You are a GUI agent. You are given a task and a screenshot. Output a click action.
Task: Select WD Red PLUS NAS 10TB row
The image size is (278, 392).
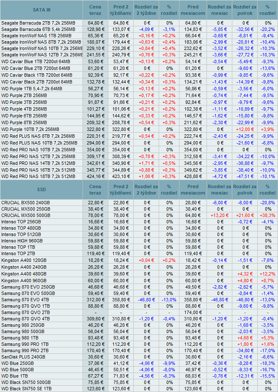(39, 143)
